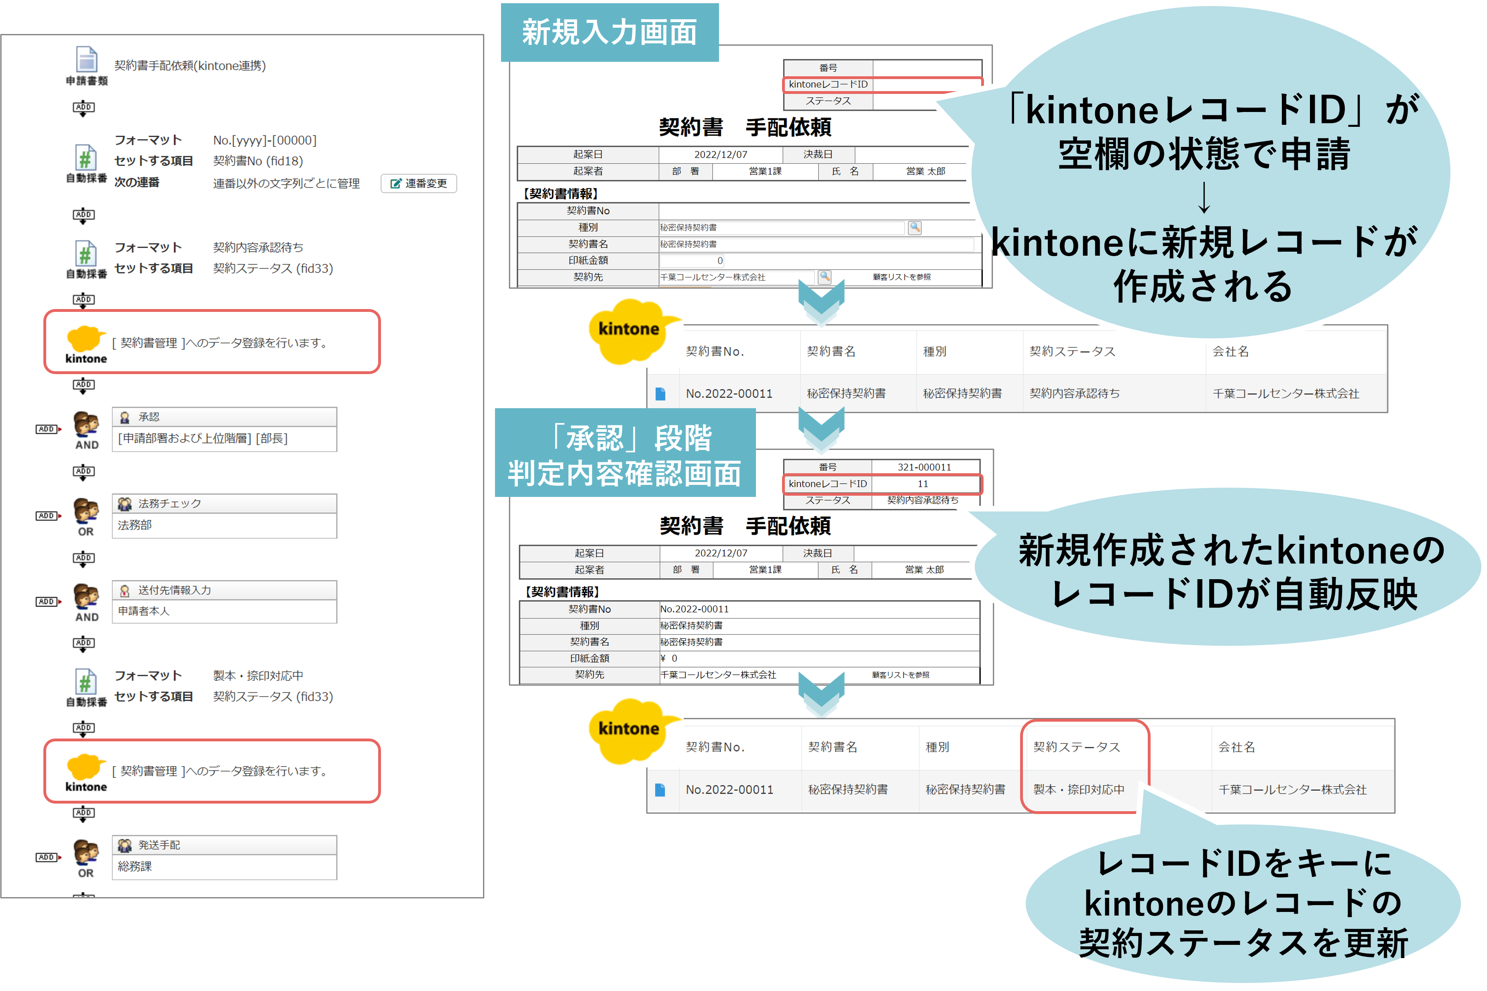Click the ADD icon between second kintone step and 発送手配
Screen dimensions: 1487x991
click(x=84, y=814)
